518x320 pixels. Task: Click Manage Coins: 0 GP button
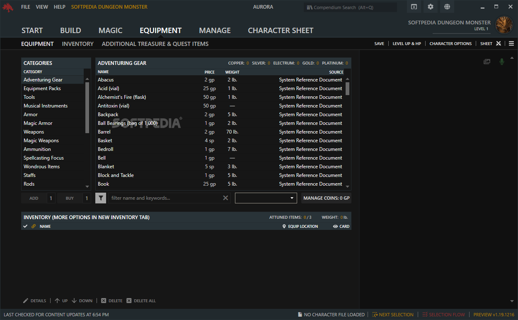coord(327,198)
